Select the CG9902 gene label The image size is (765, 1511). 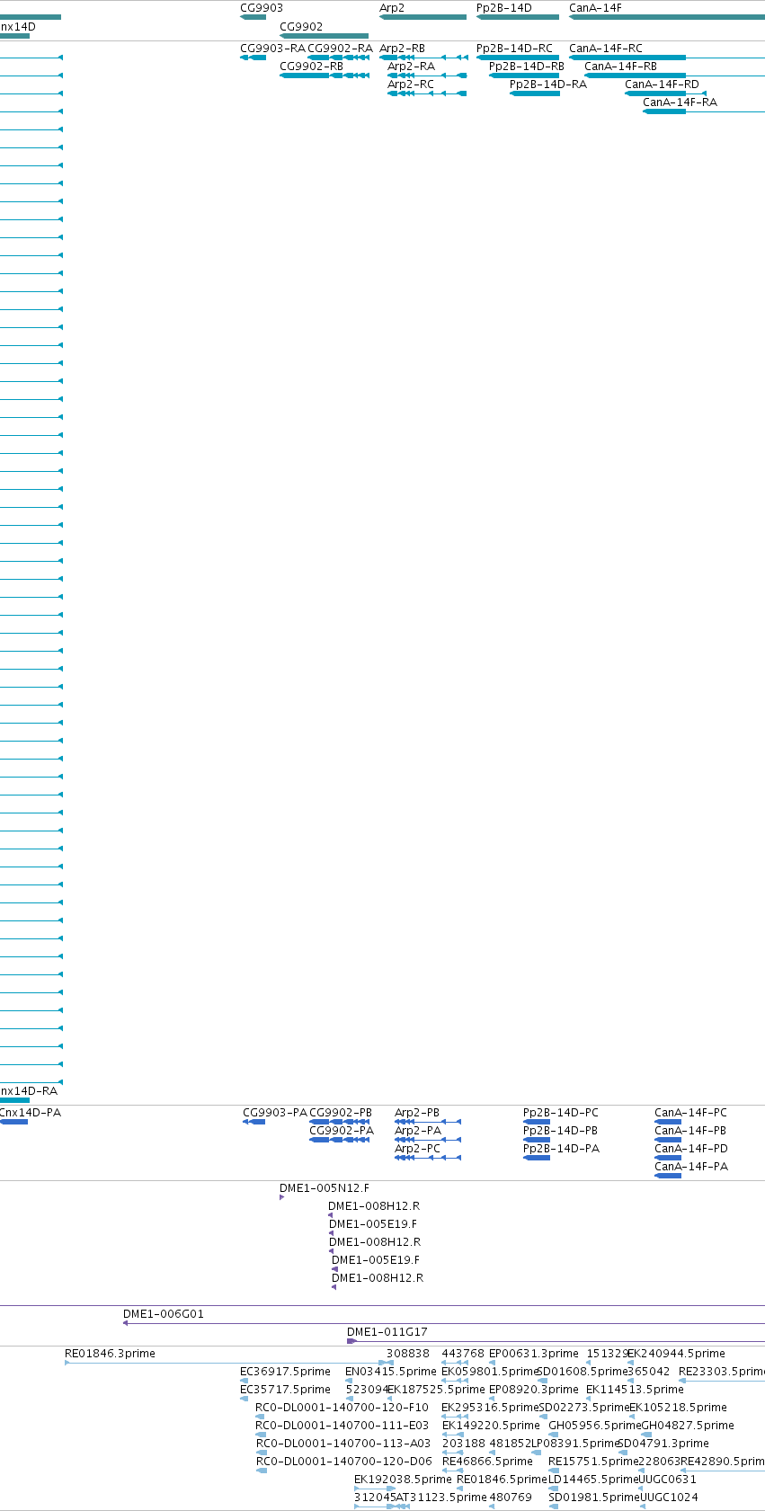[x=301, y=27]
